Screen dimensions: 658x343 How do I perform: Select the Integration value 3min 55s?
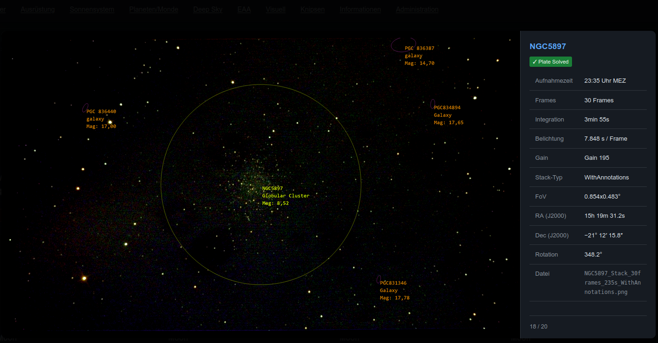[596, 120]
